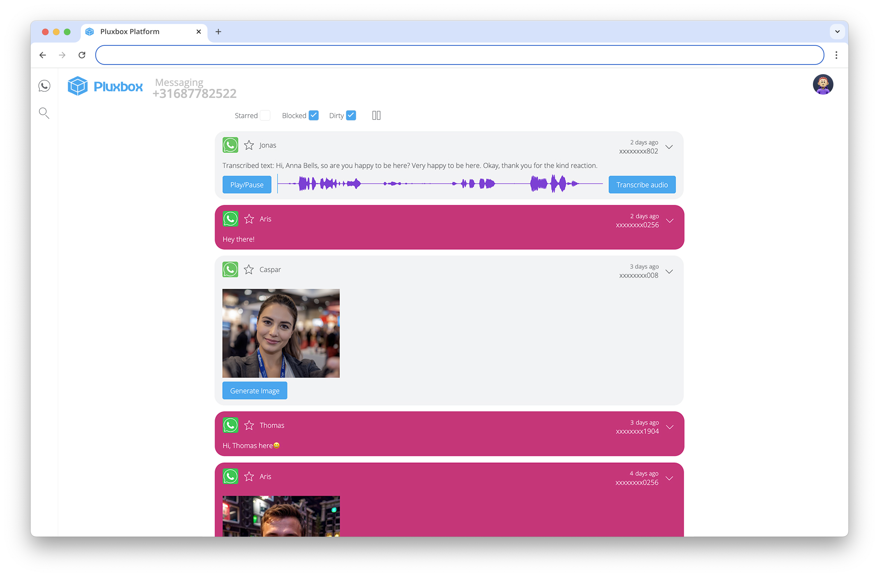Uncheck the Dirty filter

point(351,115)
